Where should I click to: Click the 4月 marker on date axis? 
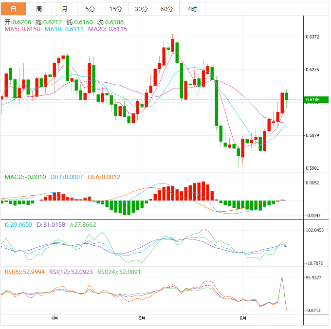click(x=55, y=319)
